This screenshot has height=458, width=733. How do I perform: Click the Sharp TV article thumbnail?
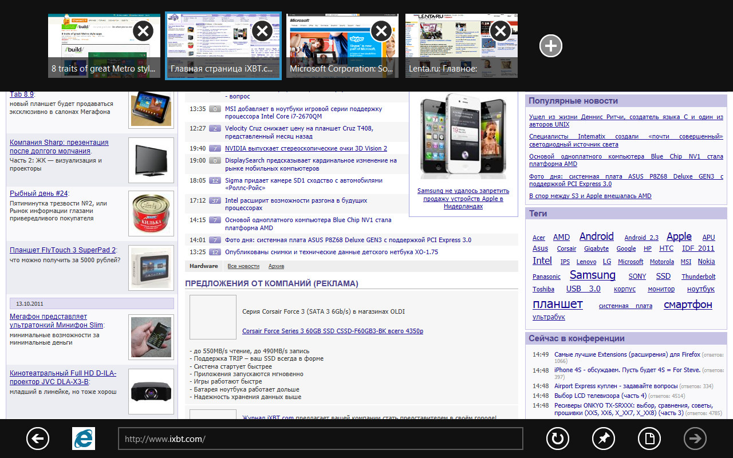151,160
